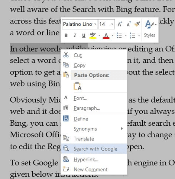The image size is (175, 179).
Task: Insert Hyperlink... from context menu
Action: click(94, 160)
